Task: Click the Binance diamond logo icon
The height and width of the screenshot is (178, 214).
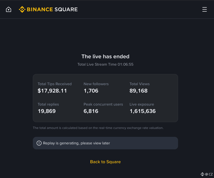Action: [22, 10]
